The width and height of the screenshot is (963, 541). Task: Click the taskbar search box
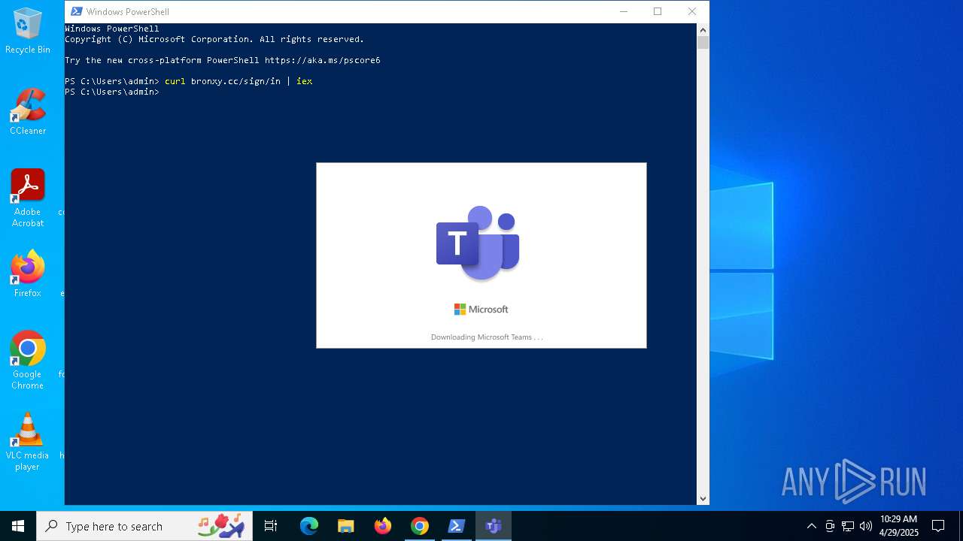[144, 526]
